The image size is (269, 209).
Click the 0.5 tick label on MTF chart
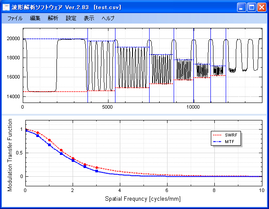[19, 153]
